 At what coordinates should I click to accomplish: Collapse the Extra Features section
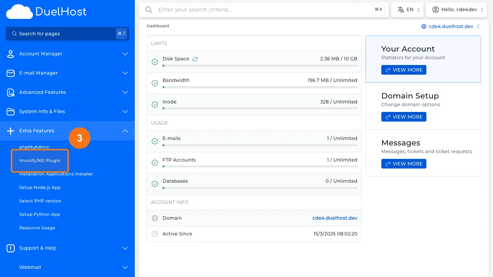pyautogui.click(x=125, y=131)
